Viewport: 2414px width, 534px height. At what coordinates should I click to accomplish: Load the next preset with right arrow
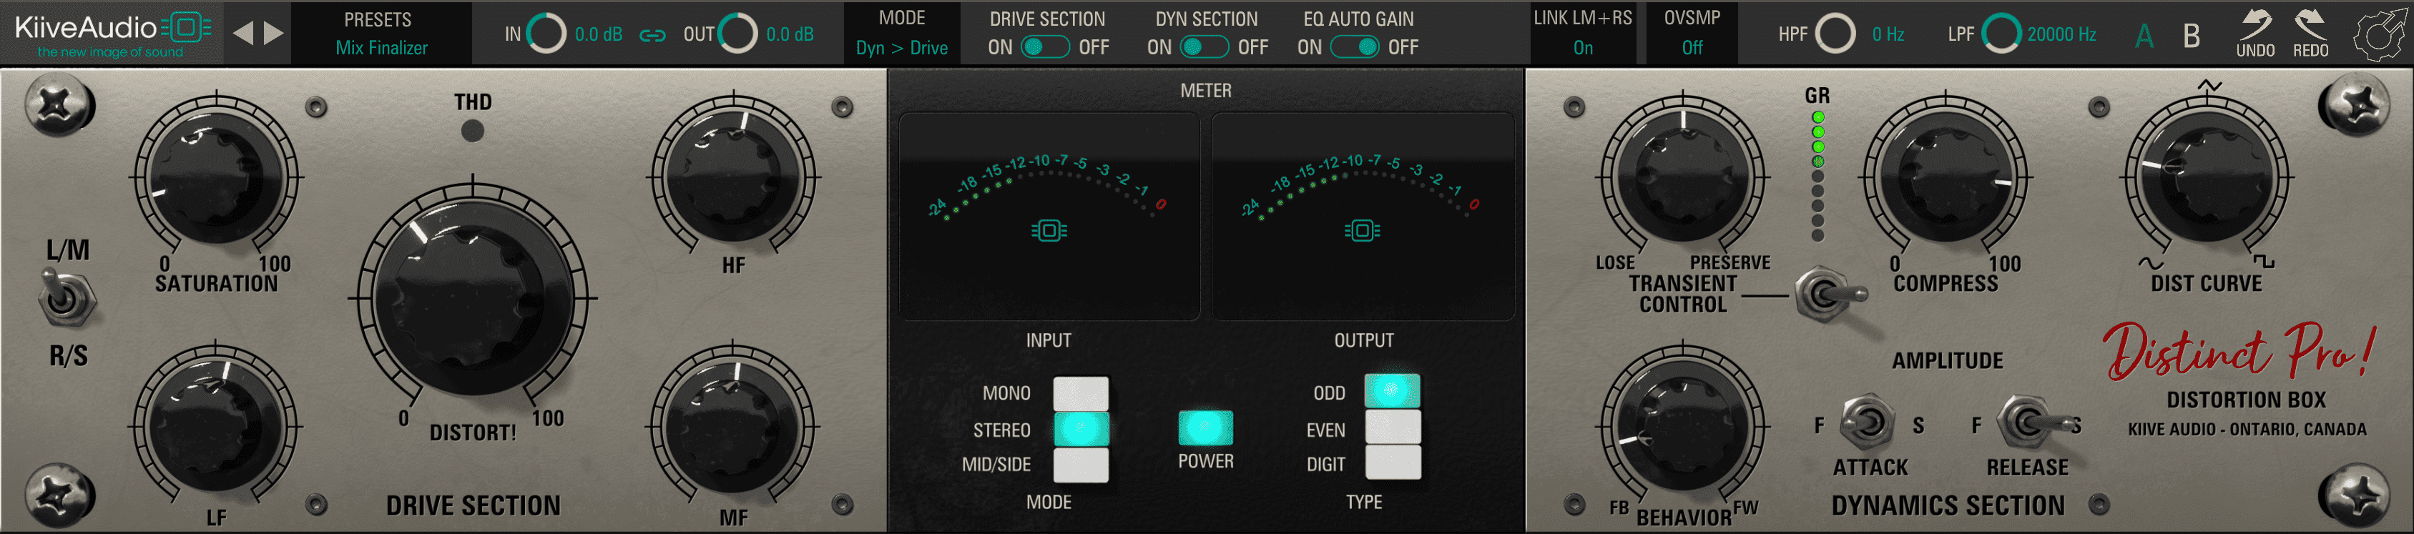point(274,34)
